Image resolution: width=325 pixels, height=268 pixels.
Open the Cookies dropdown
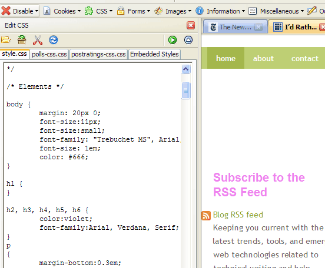[62, 11]
